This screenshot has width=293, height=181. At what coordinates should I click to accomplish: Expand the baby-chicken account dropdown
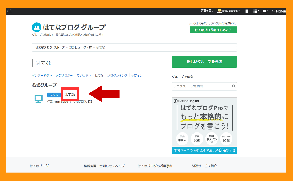coord(231,11)
